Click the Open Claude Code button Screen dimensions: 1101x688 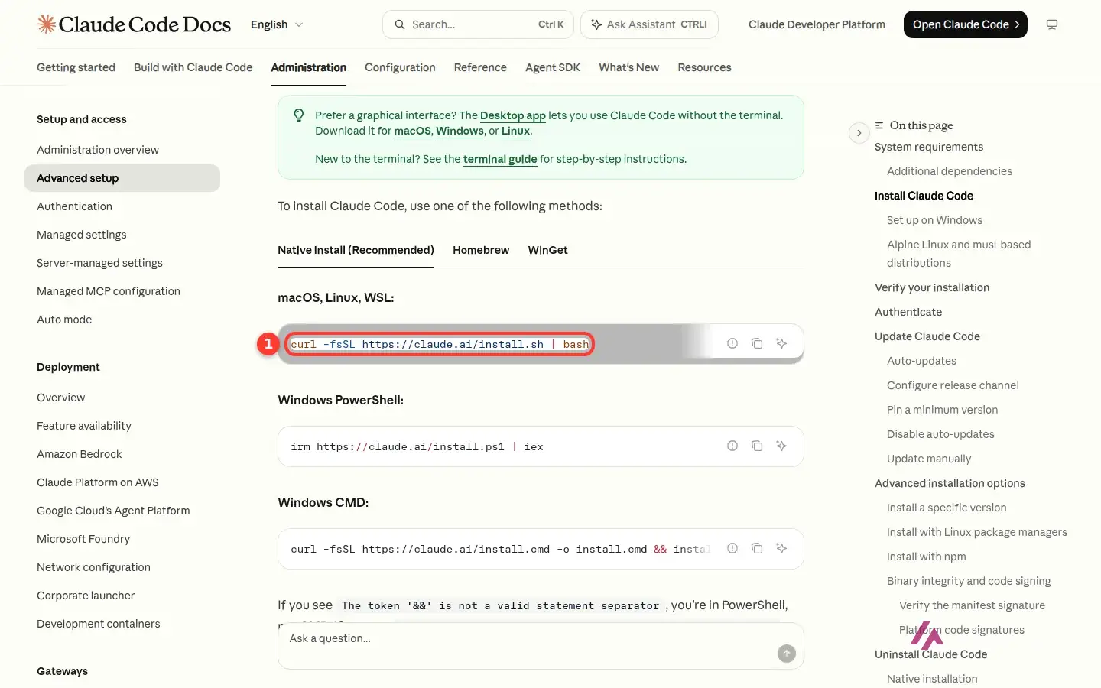point(965,24)
